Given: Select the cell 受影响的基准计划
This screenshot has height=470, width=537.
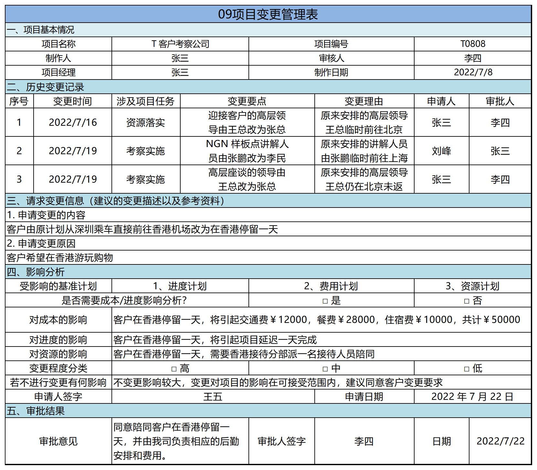Looking at the screenshot, I should coord(58,286).
